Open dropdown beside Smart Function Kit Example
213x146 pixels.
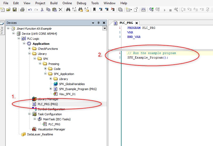tap(105, 28)
